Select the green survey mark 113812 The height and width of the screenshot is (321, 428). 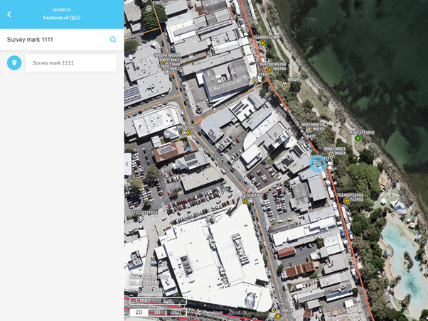[358, 138]
